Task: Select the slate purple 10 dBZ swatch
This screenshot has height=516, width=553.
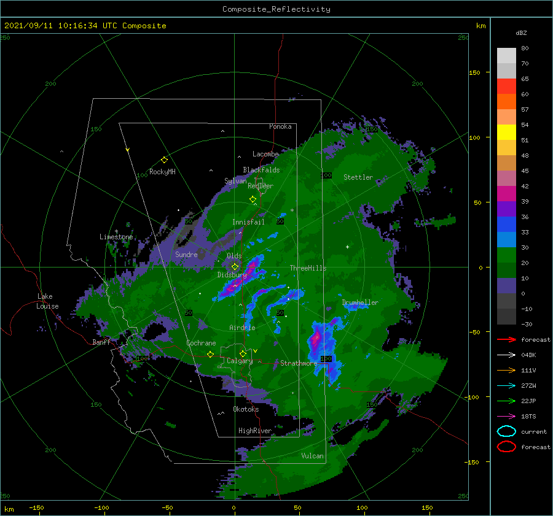Action: [x=506, y=286]
